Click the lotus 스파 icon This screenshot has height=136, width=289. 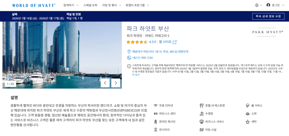pos(248,114)
